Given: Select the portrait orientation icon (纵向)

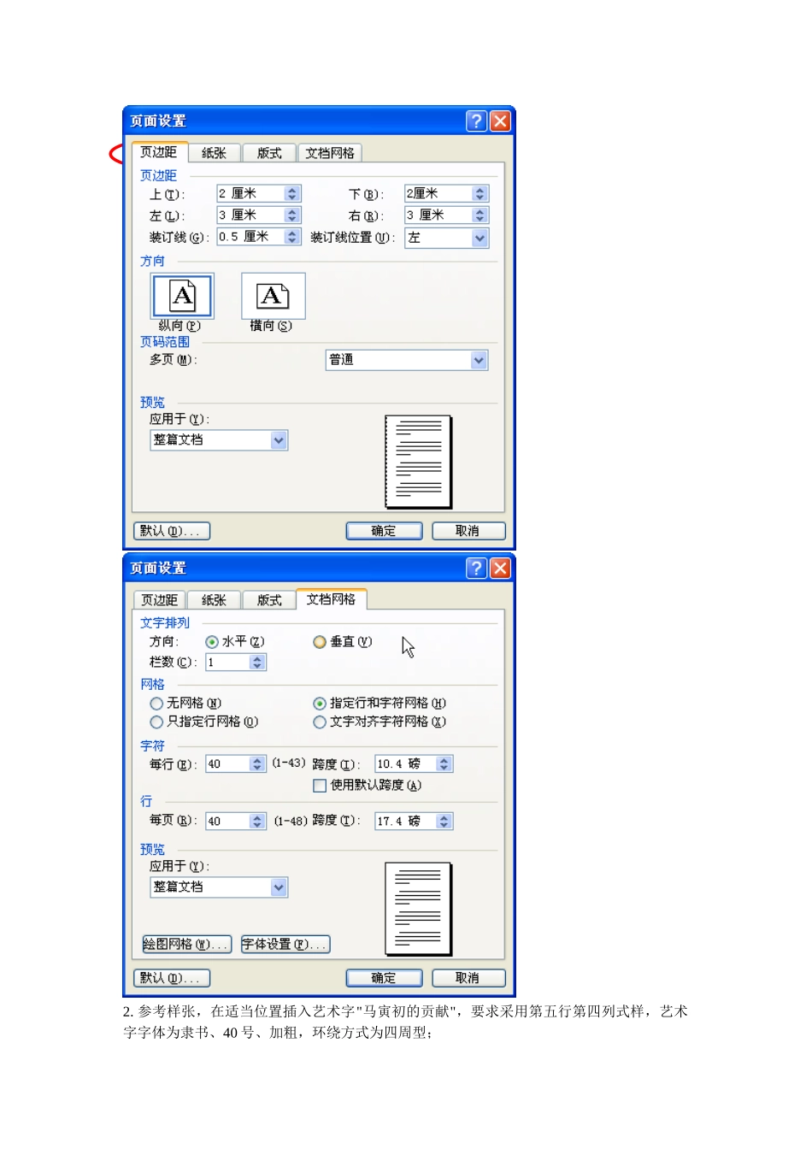Looking at the screenshot, I should (182, 297).
